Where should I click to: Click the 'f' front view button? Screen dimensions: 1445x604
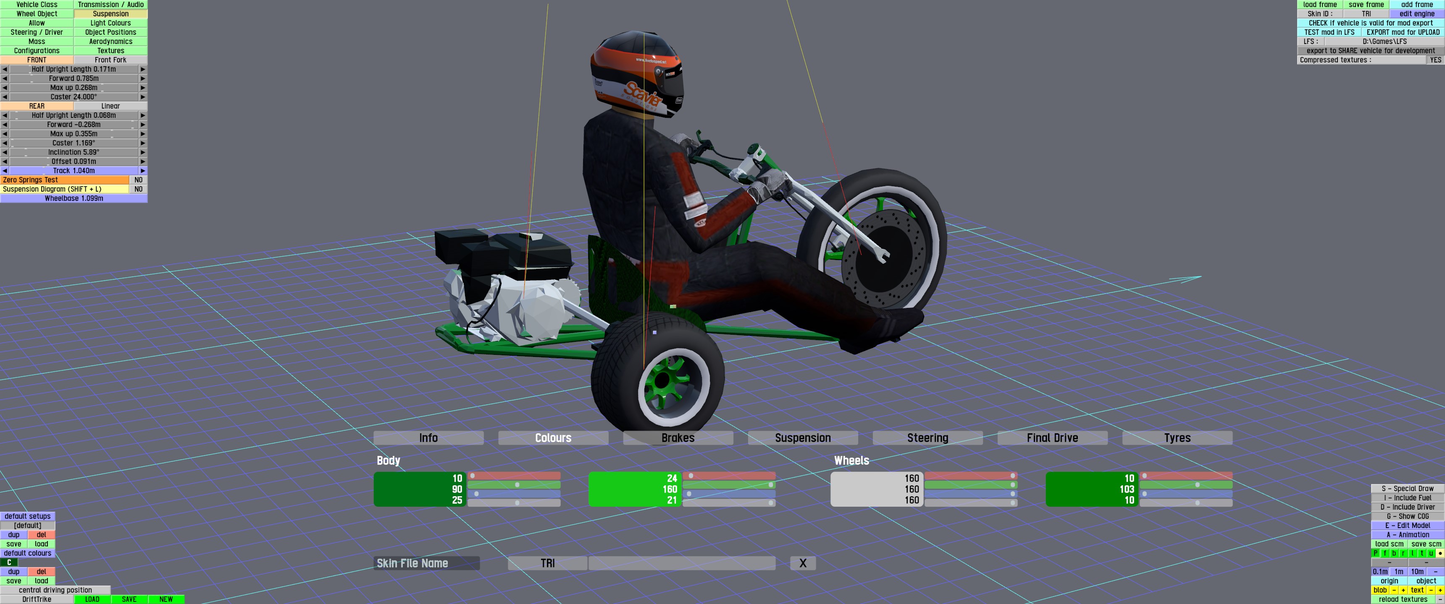pos(1385,553)
